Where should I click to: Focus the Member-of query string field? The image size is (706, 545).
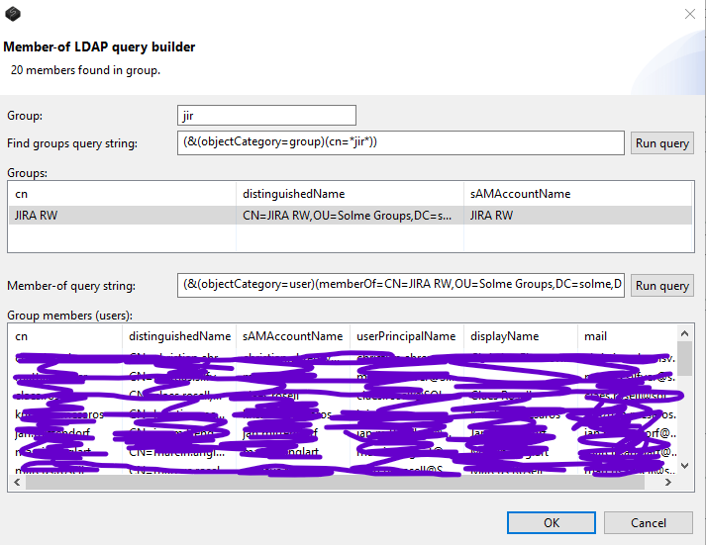pos(400,285)
